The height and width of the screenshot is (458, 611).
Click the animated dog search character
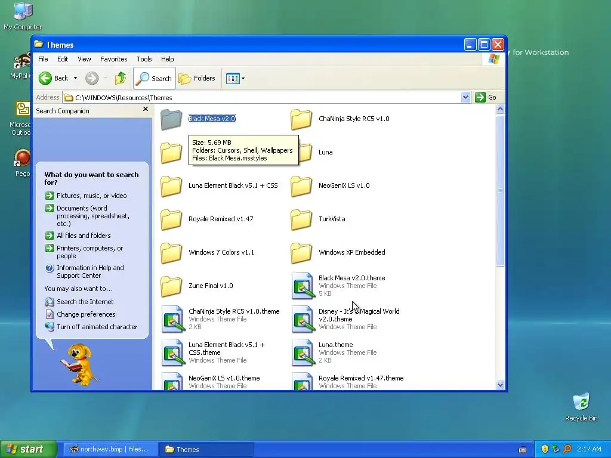(79, 364)
